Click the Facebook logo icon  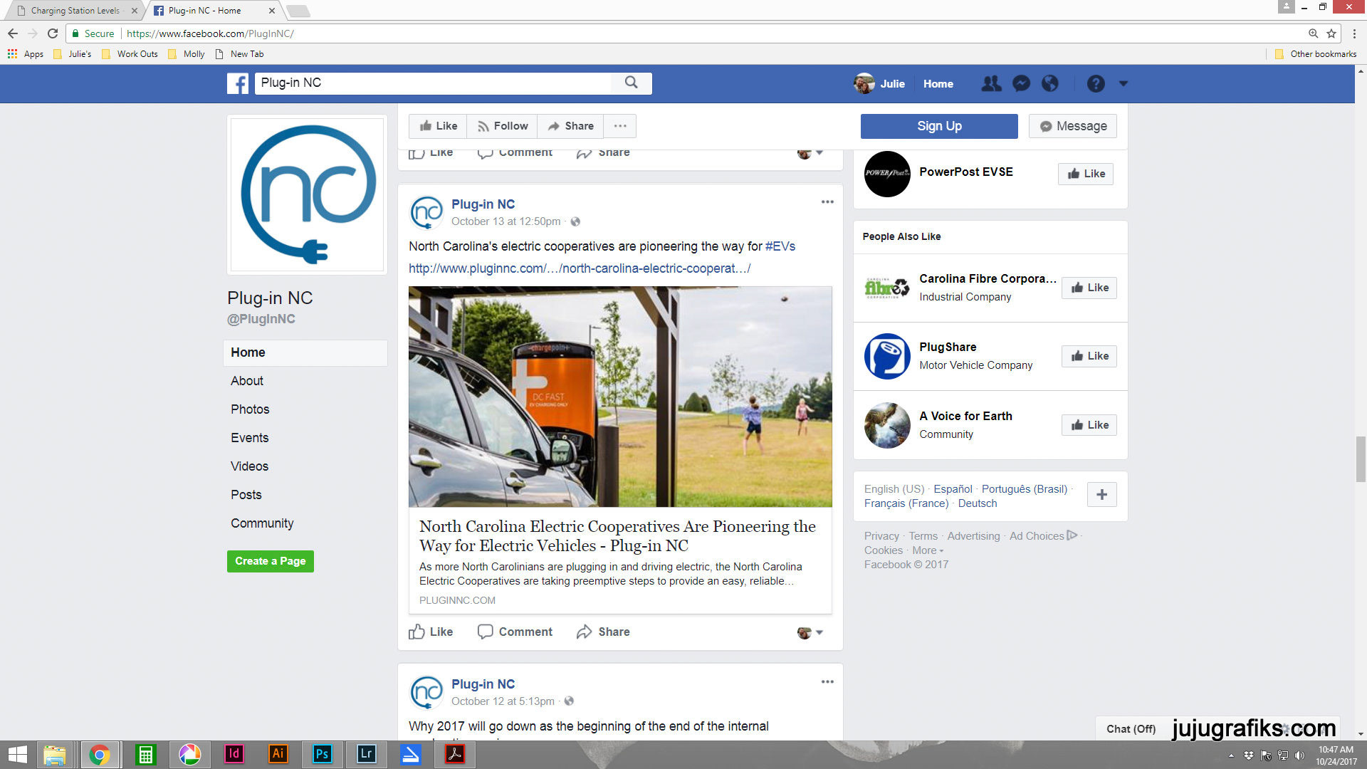point(238,83)
